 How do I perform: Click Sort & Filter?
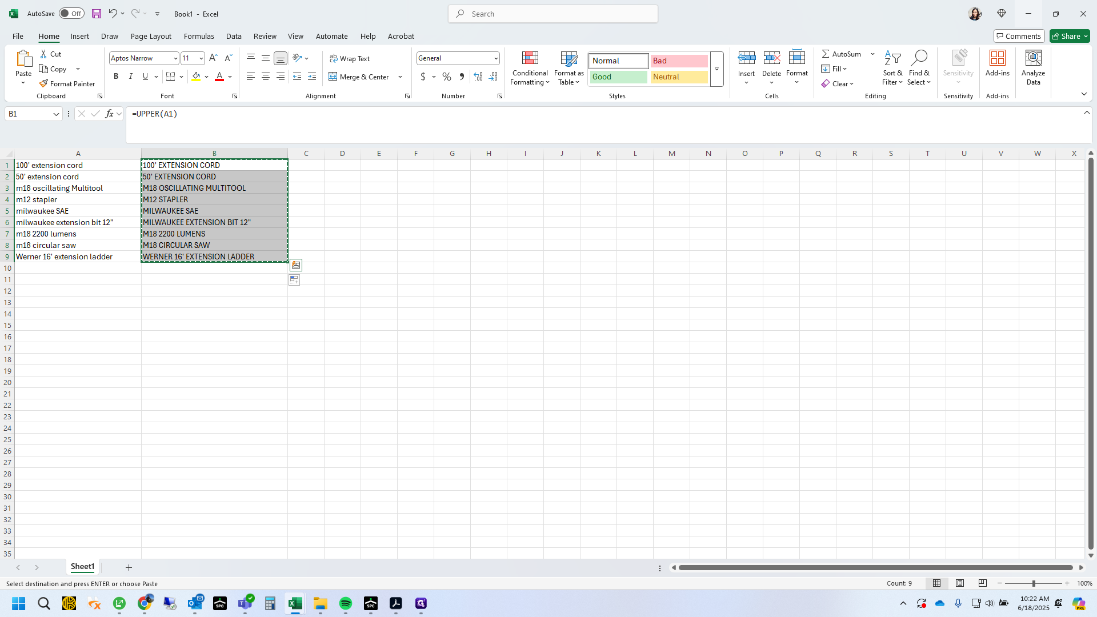point(892,68)
